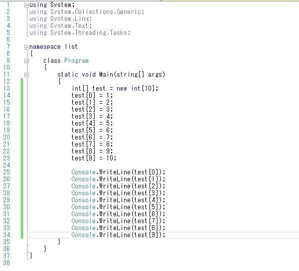Click line number 13 in the gutter
Image resolution: width=299 pixels, height=271 pixels.
pyautogui.click(x=6, y=89)
